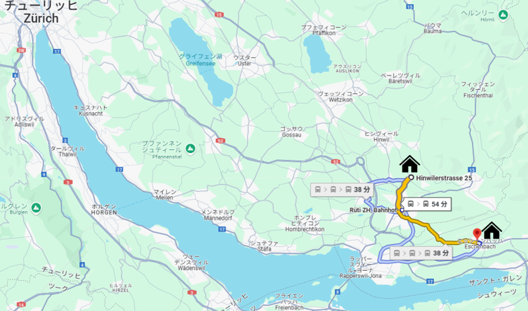
Task: Click the house icon above Hinwilerstrasse 25
Action: click(410, 164)
